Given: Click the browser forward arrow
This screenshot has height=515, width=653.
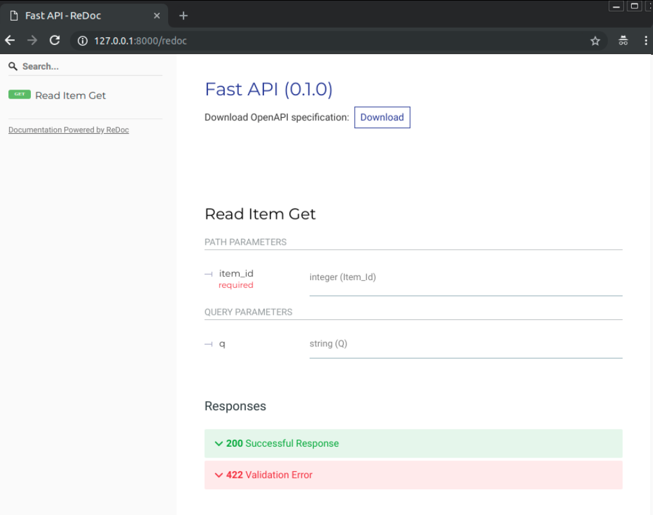Looking at the screenshot, I should click(x=32, y=41).
